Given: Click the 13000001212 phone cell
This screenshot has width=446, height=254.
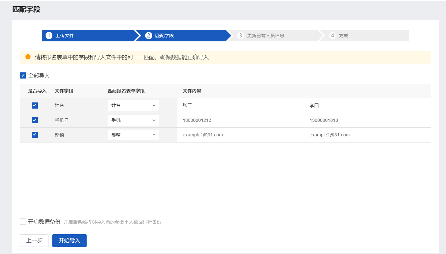Looking at the screenshot, I should point(197,120).
